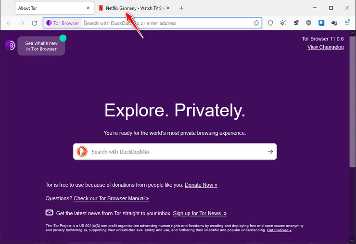This screenshot has height=244, width=356.
Task: Switch to the About Tor tab
Action: 54,8
